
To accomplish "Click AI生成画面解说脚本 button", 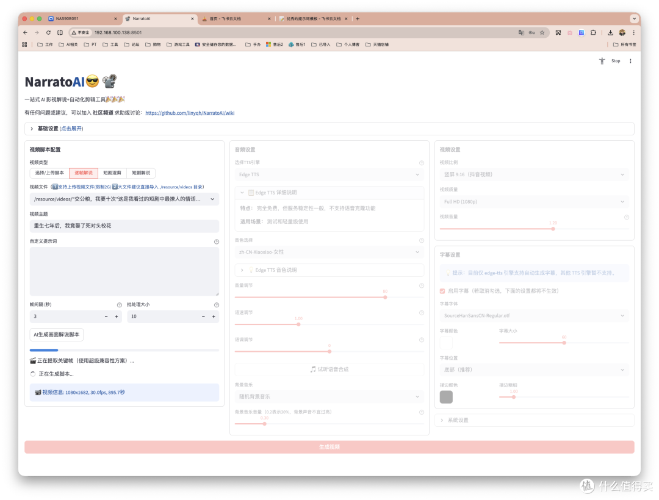I will tap(57, 335).
